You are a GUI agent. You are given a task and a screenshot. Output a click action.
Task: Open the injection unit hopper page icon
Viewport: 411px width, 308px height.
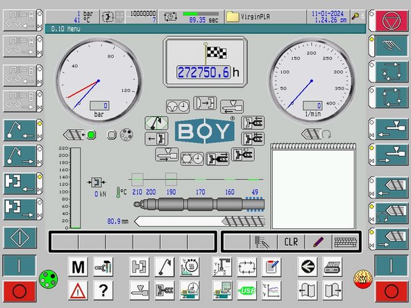pyautogui.click(x=139, y=291)
